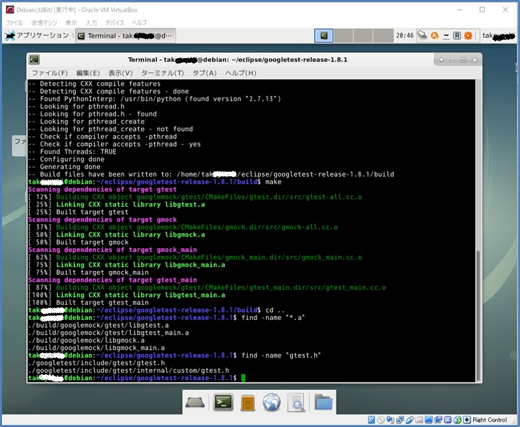The image size is (520, 427).
Task: Open terminal 編集(E) menu
Action: (88, 73)
